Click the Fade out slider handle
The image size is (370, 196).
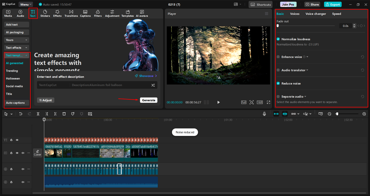point(277,26)
